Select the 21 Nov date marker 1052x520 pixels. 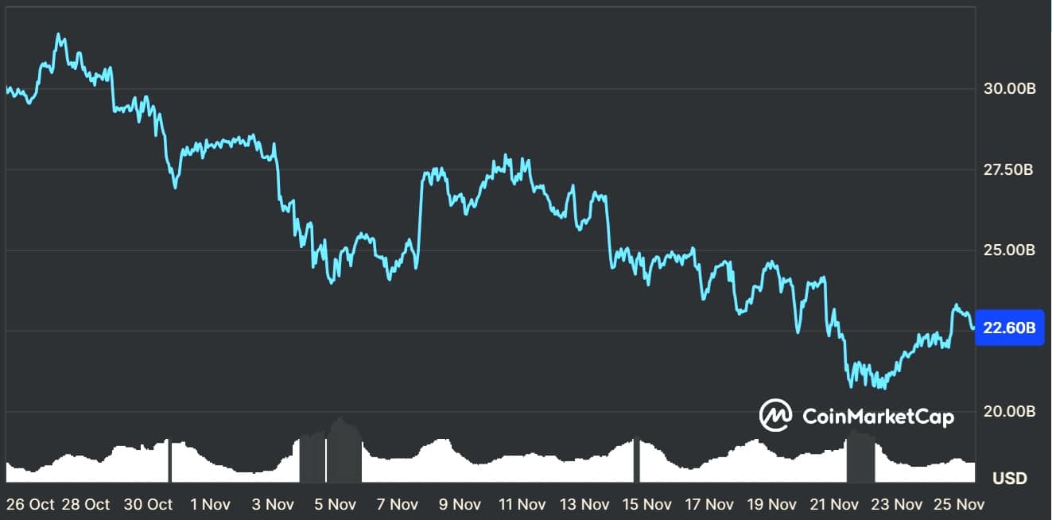pos(834,504)
